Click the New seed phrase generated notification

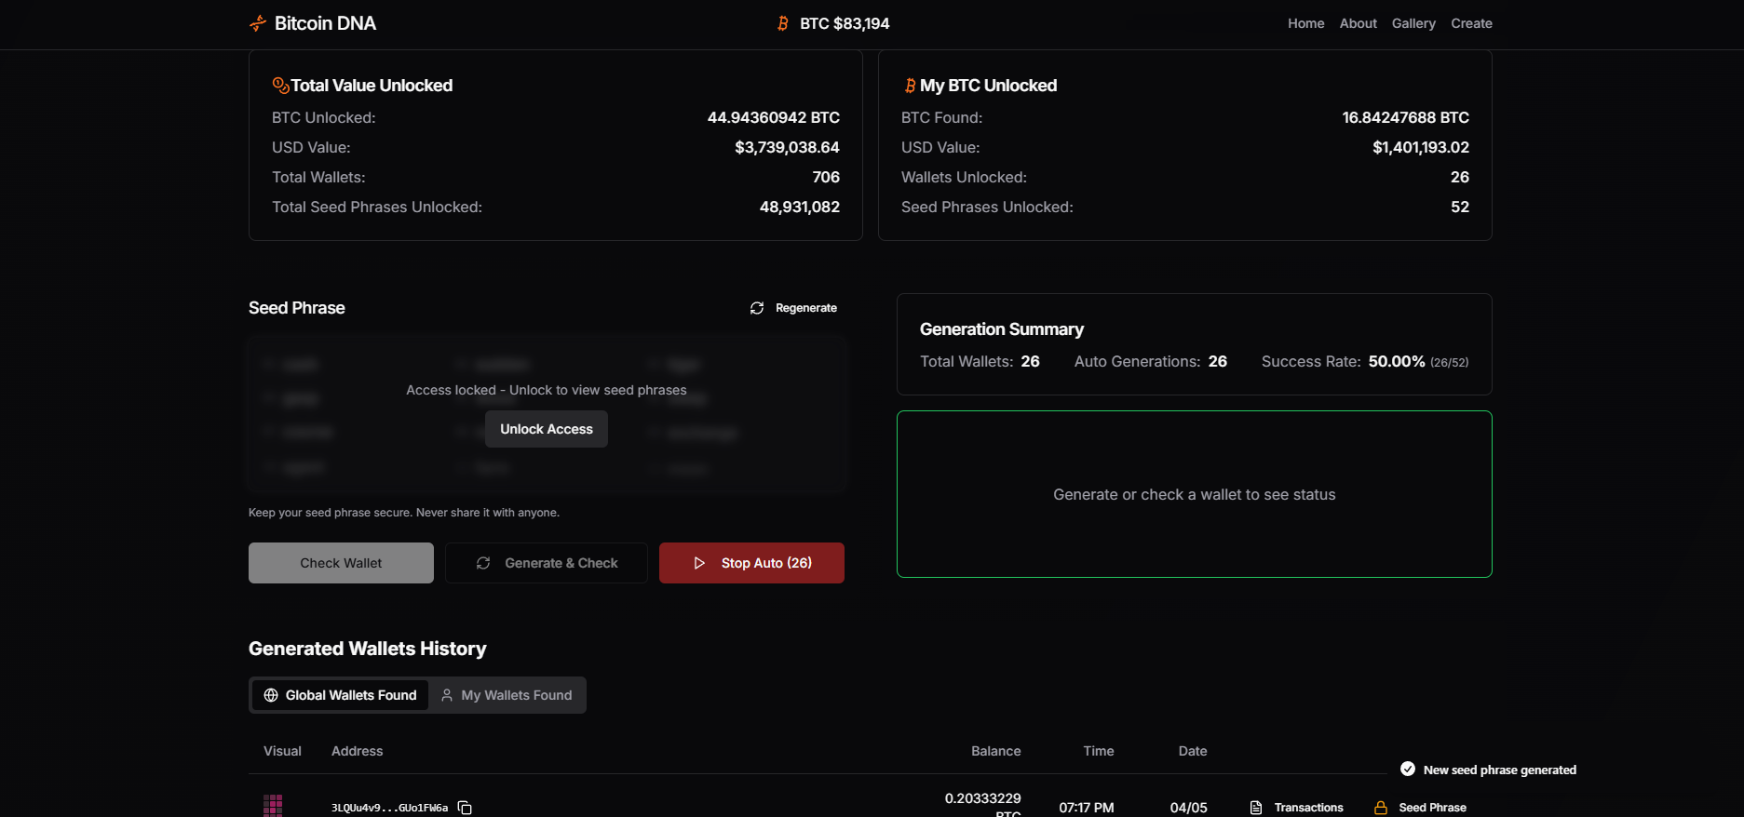click(1488, 770)
